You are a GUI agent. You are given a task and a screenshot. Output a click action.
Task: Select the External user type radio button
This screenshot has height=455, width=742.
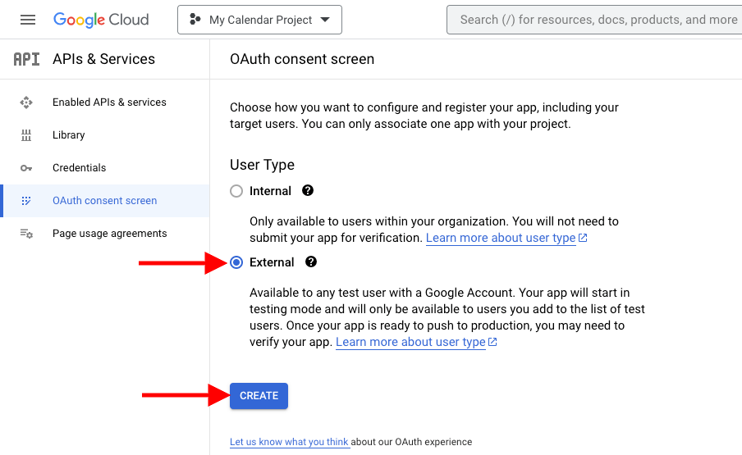(x=236, y=262)
